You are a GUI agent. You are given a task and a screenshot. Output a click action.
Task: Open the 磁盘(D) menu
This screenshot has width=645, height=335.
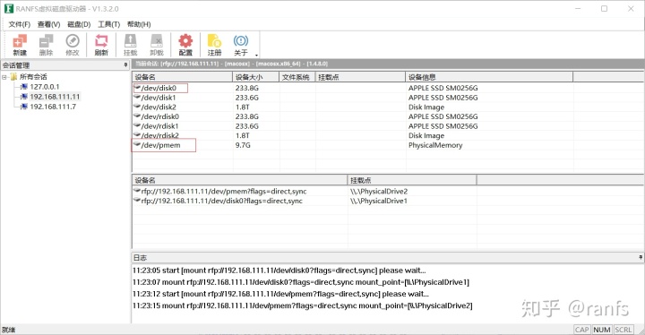coord(79,24)
